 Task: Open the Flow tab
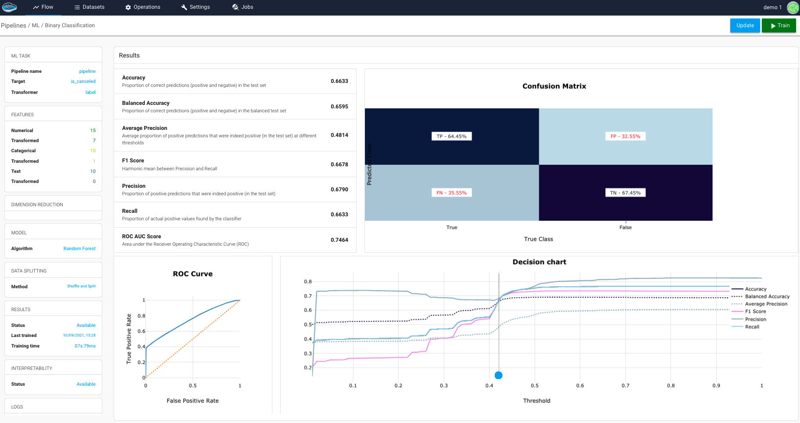point(43,7)
